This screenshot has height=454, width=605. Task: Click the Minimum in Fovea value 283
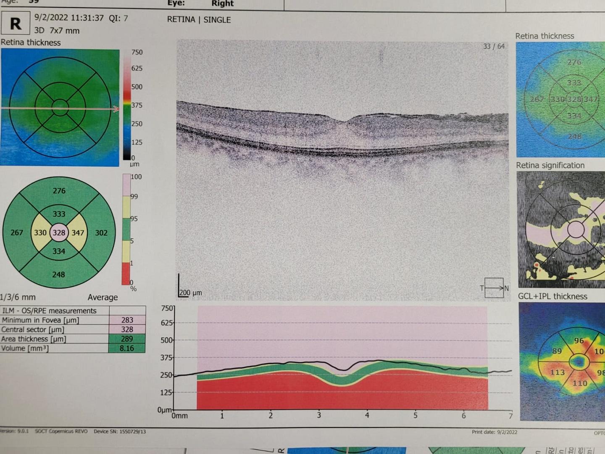coord(127,320)
